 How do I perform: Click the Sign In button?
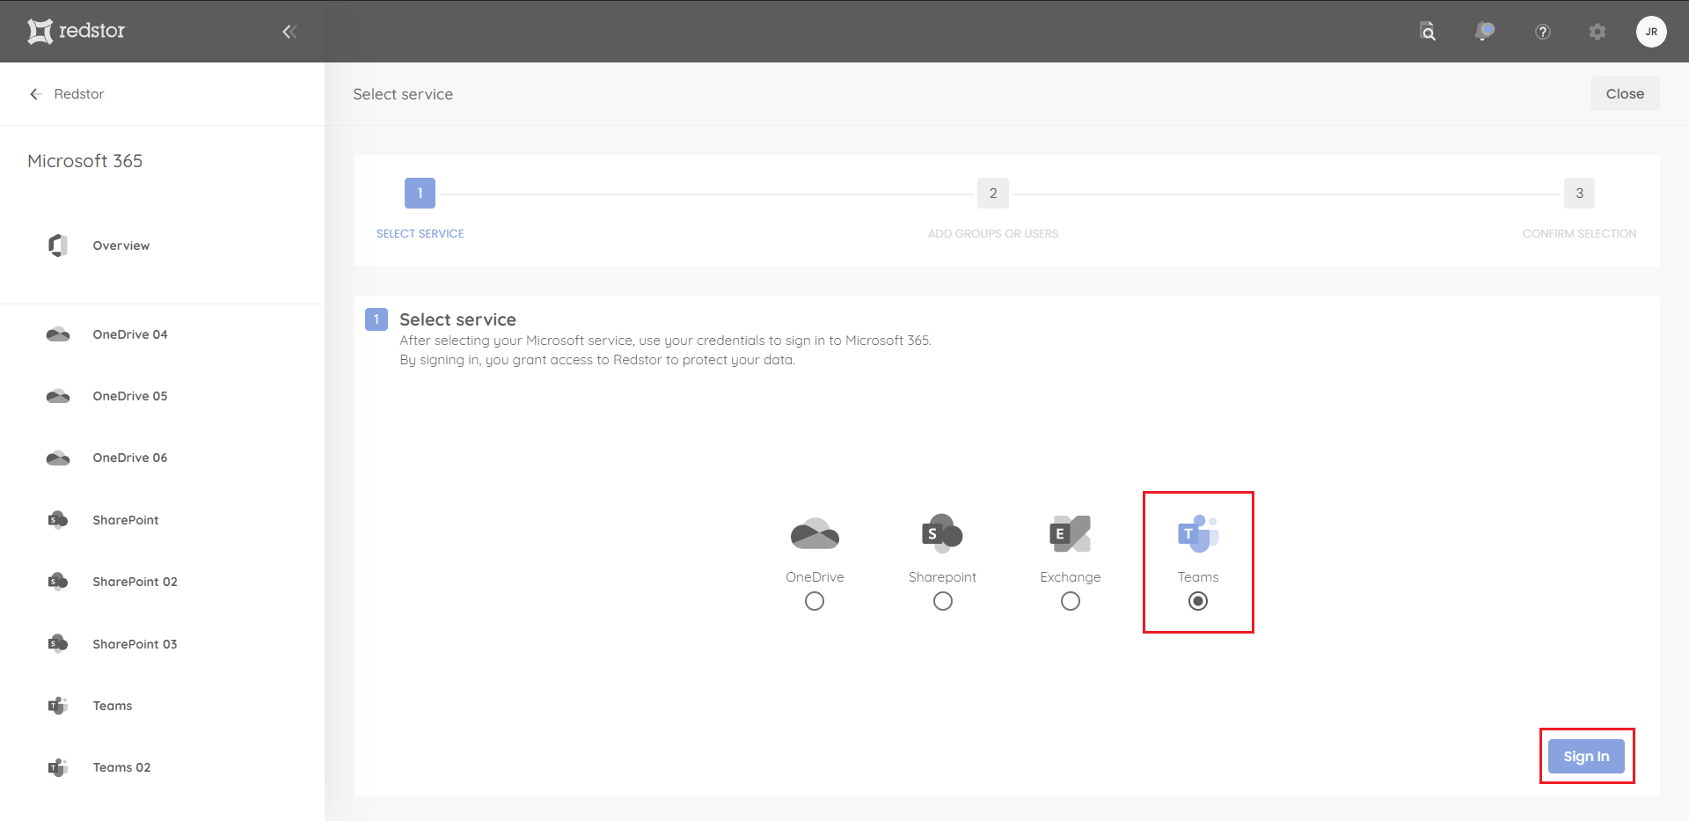(x=1586, y=757)
